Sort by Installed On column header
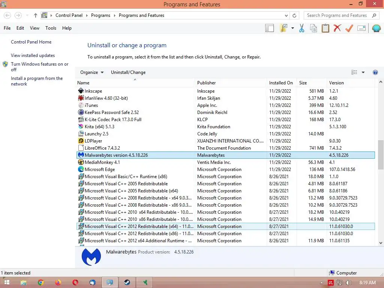384x288 pixels. tap(281, 83)
